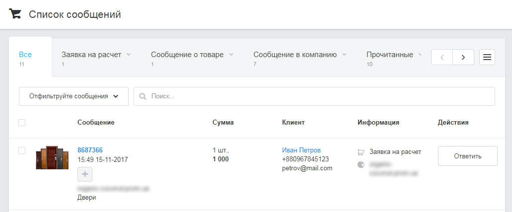This screenshot has height=212, width=512.
Task: Toggle the select-all messages checkbox
Action: (22, 123)
